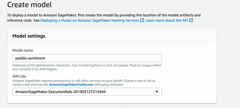Open Deploying a Model on SageMaker Hosting Services link
The width and height of the screenshot is (240, 108).
pyautogui.click(x=90, y=20)
